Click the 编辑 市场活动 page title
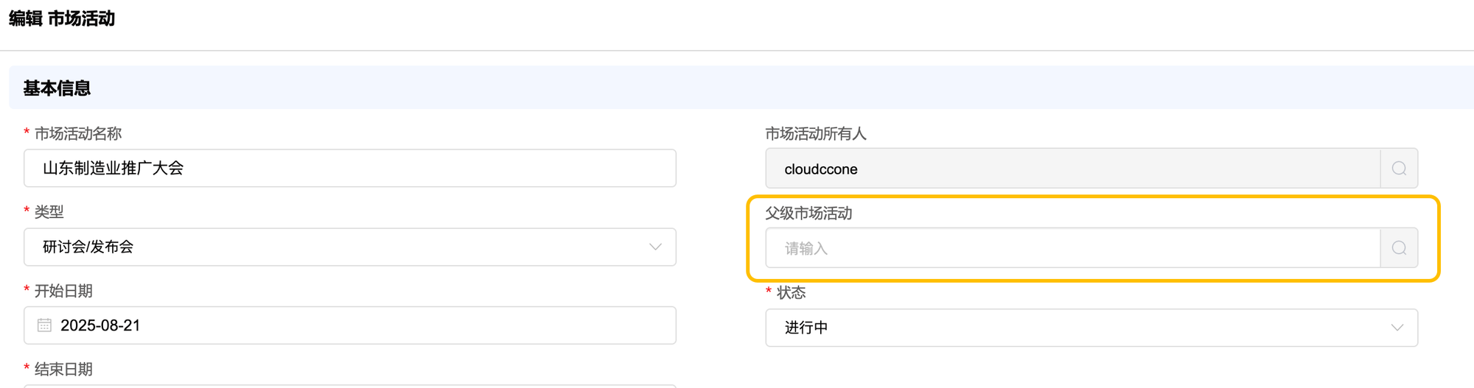The height and width of the screenshot is (388, 1474). coord(62,18)
